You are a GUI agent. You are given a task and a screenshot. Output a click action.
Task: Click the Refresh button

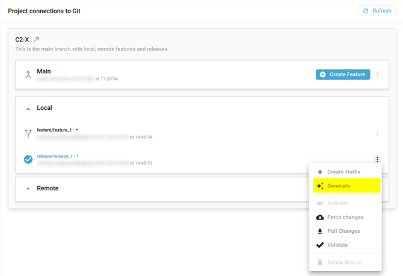point(377,11)
